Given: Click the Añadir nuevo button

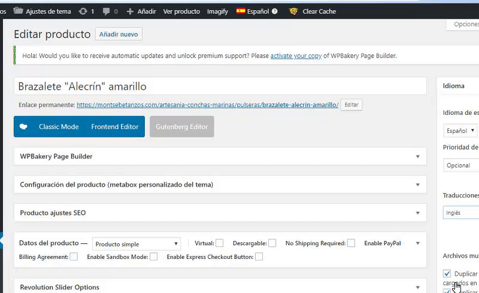Looking at the screenshot, I should point(119,35).
